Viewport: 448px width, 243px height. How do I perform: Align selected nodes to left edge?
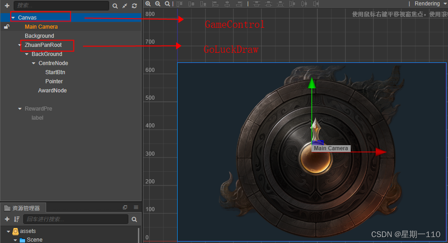tap(215, 4)
